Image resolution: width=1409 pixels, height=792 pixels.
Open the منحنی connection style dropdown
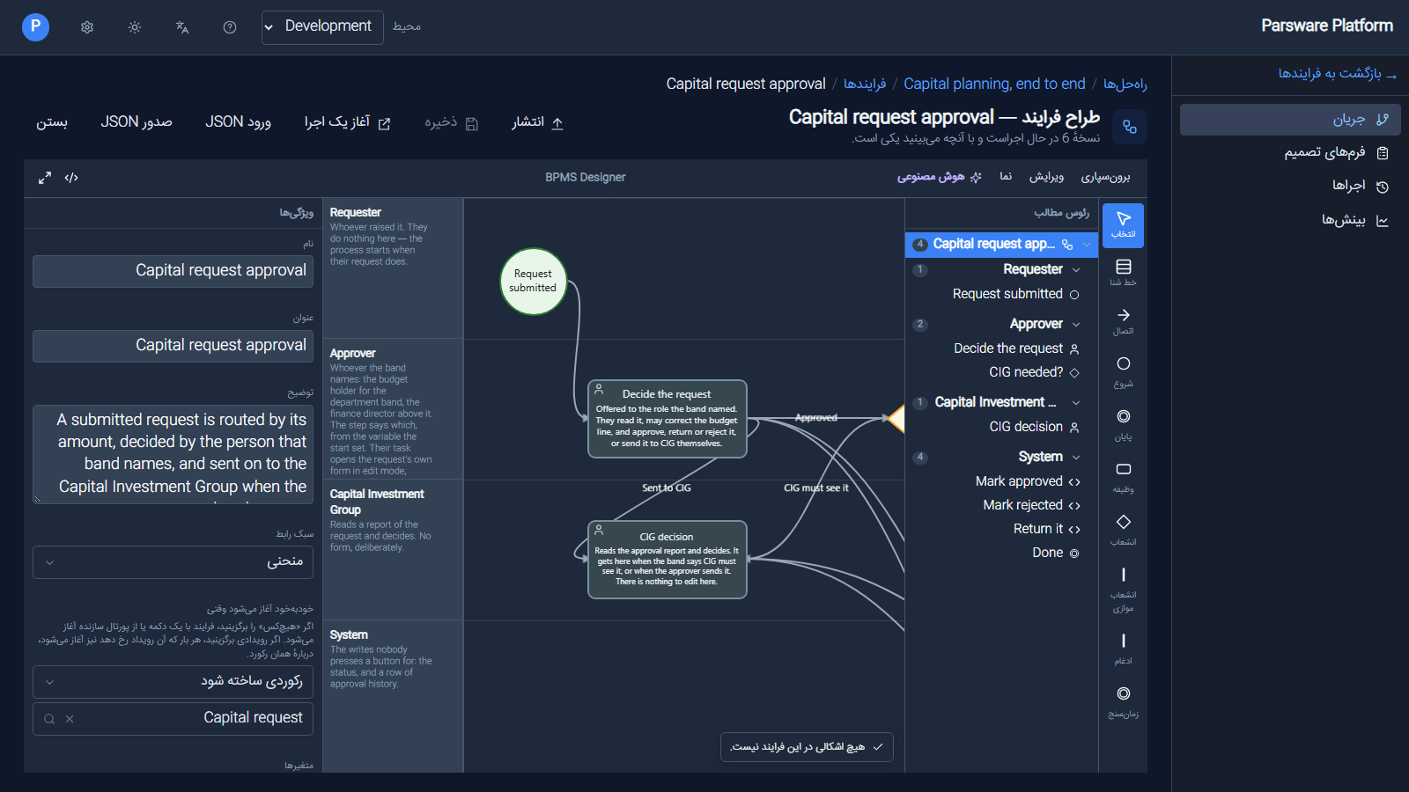coord(173,562)
